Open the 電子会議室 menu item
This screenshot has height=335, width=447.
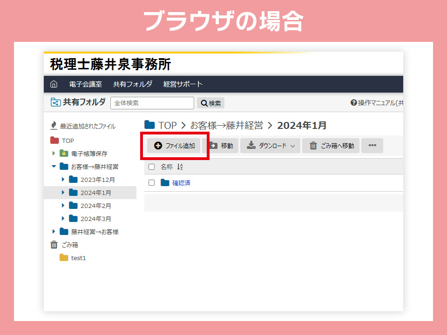click(x=85, y=84)
